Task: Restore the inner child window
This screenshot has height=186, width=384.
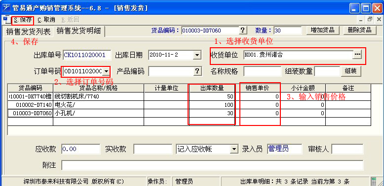Action: 370,20
